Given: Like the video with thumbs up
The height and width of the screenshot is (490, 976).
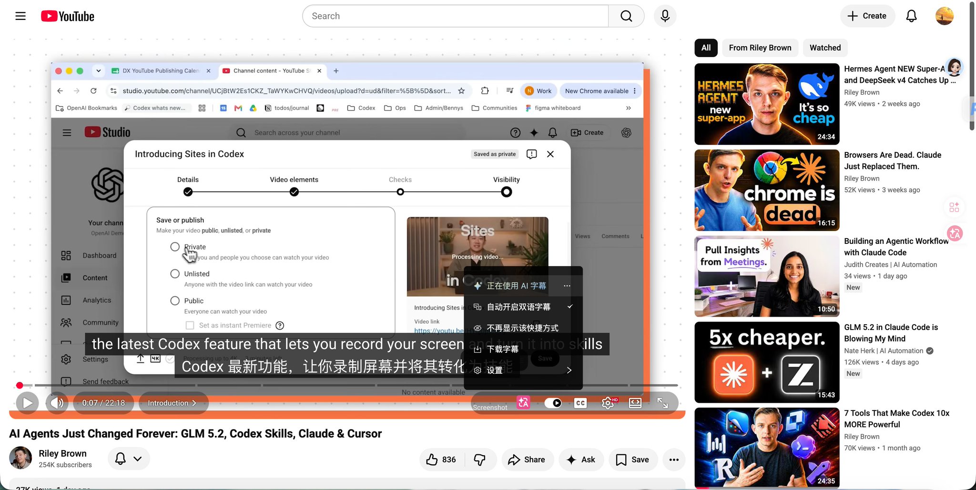Looking at the screenshot, I should pyautogui.click(x=441, y=460).
